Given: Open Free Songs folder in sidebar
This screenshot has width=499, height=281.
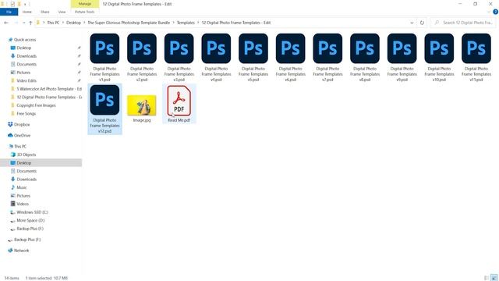Looking at the screenshot, I should click(x=26, y=114).
